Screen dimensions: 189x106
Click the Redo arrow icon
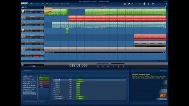coord(132,4)
